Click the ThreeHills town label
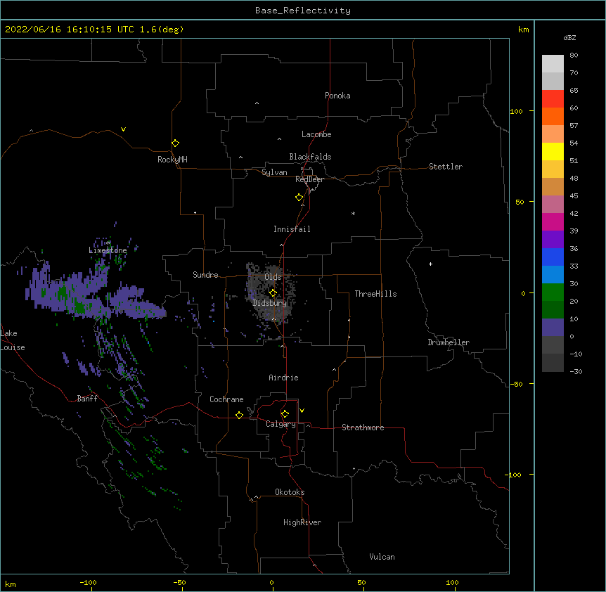Image resolution: width=606 pixels, height=592 pixels. coord(375,294)
